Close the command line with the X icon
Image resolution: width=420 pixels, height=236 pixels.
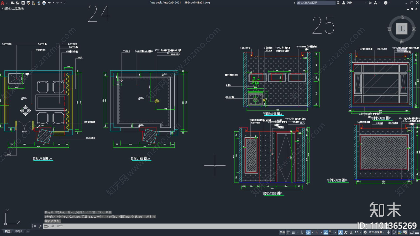coord(35,226)
